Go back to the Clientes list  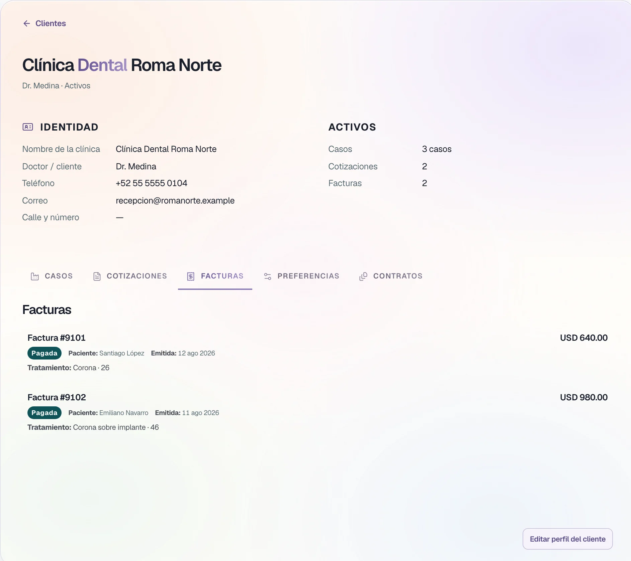[x=44, y=23]
